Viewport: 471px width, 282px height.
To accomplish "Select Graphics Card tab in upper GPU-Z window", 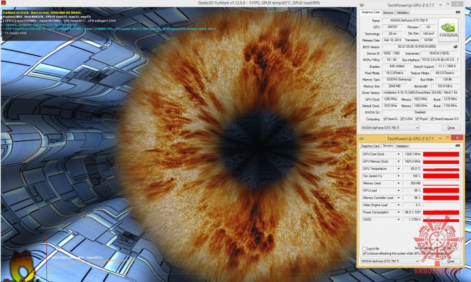I will (x=370, y=12).
